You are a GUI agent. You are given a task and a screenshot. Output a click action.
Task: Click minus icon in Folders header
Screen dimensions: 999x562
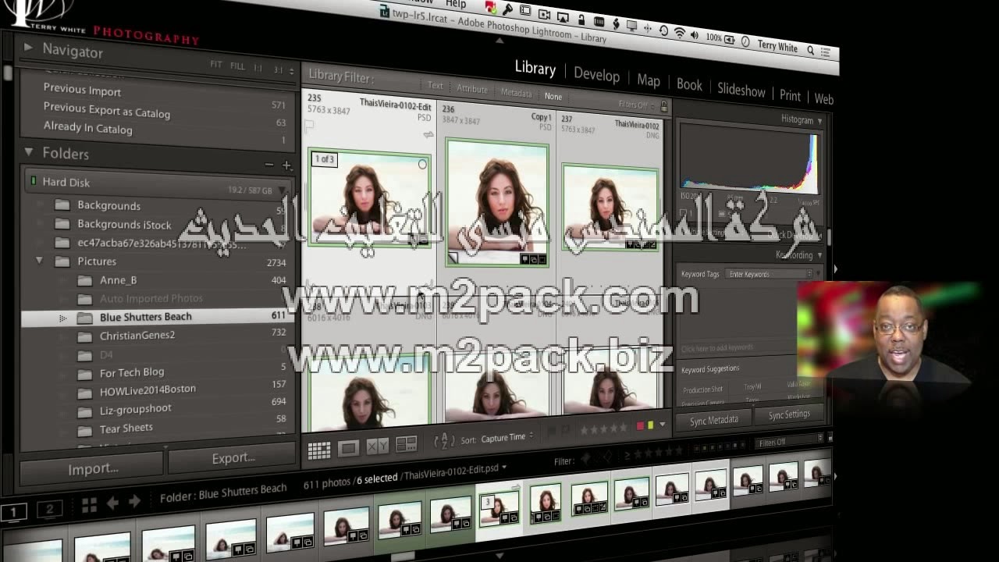[x=269, y=165]
